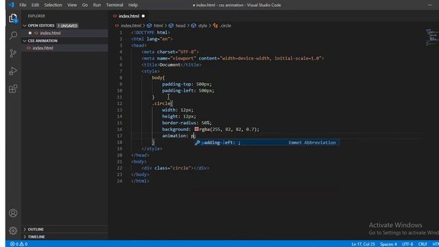The width and height of the screenshot is (439, 247).
Task: Open the Source Control view icon
Action: pyautogui.click(x=13, y=54)
